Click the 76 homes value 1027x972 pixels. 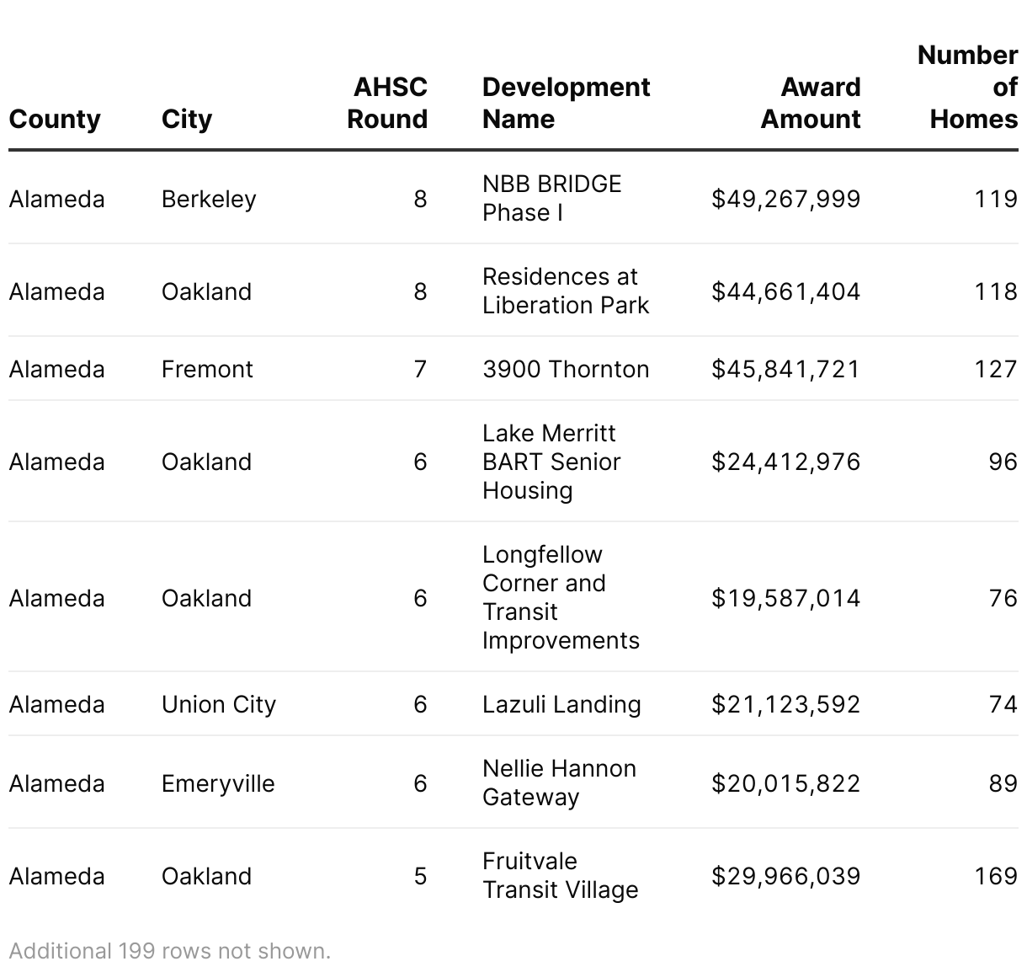tap(1003, 598)
